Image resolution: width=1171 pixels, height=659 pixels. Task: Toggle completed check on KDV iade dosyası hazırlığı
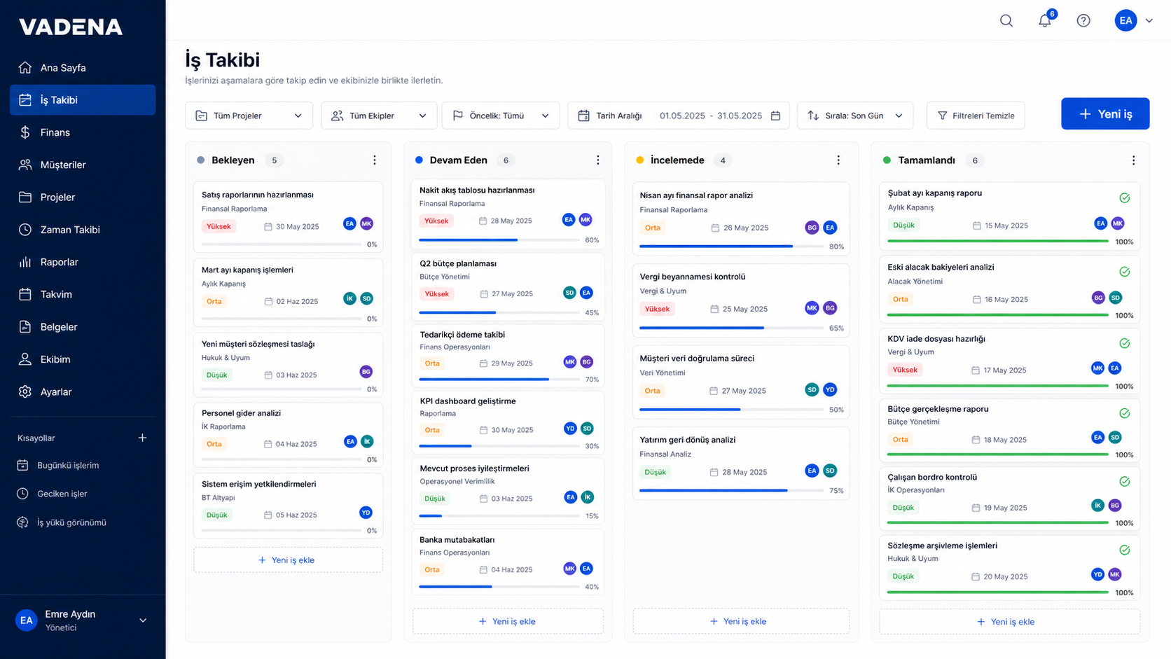coord(1124,343)
